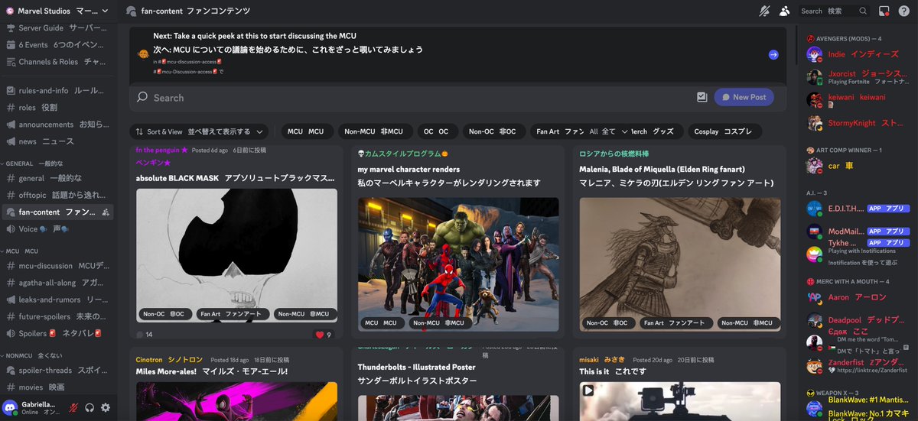Open Indie's profile in member list
This screenshot has width=918, height=421.
pyautogui.click(x=856, y=54)
